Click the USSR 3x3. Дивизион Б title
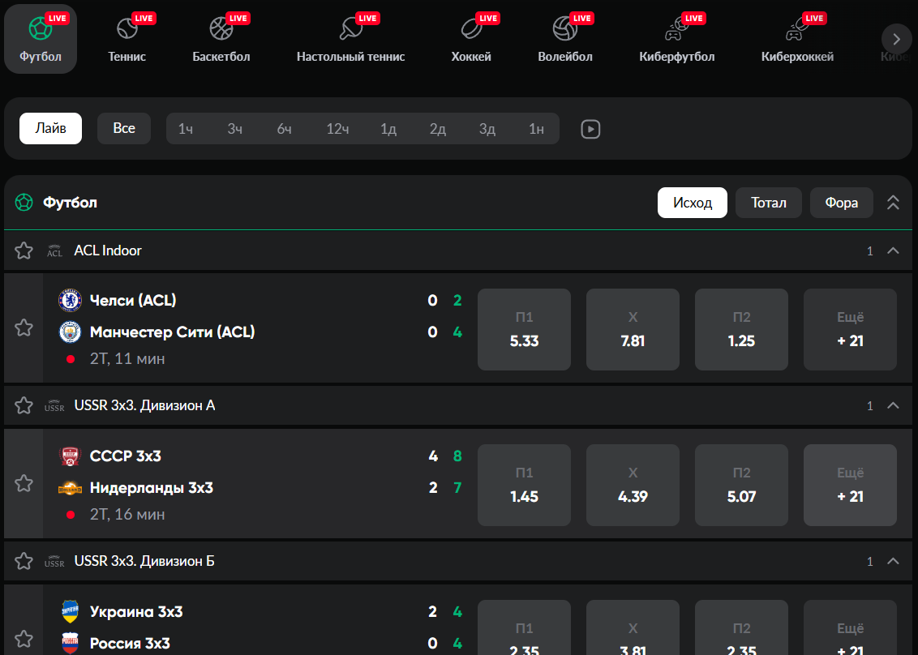 coord(144,561)
